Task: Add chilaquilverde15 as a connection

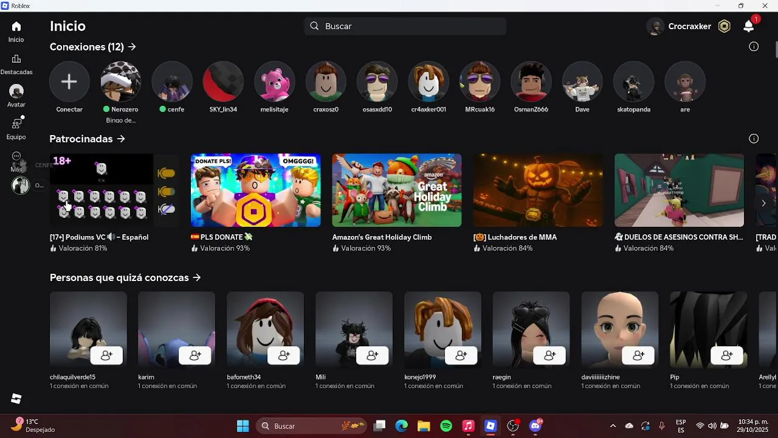Action: (106, 355)
